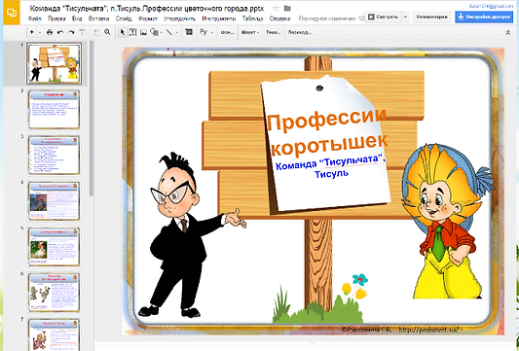Screen dimensions: 519x351
Task: Click the Фон background button
Action: click(227, 32)
